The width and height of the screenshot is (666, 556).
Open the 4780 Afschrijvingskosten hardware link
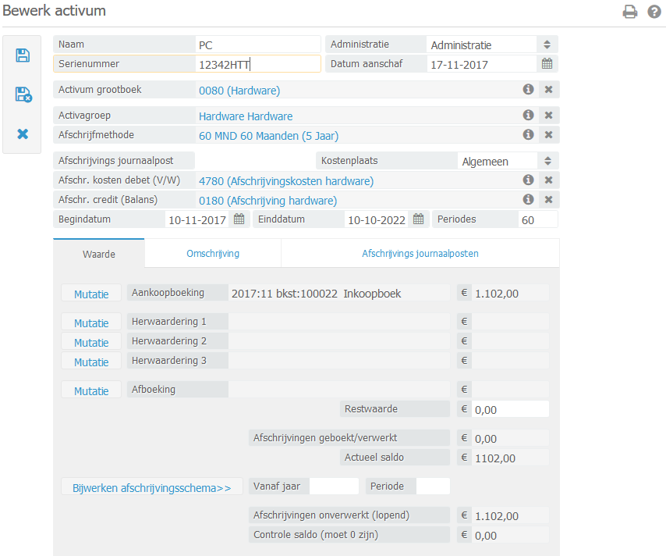pos(286,181)
